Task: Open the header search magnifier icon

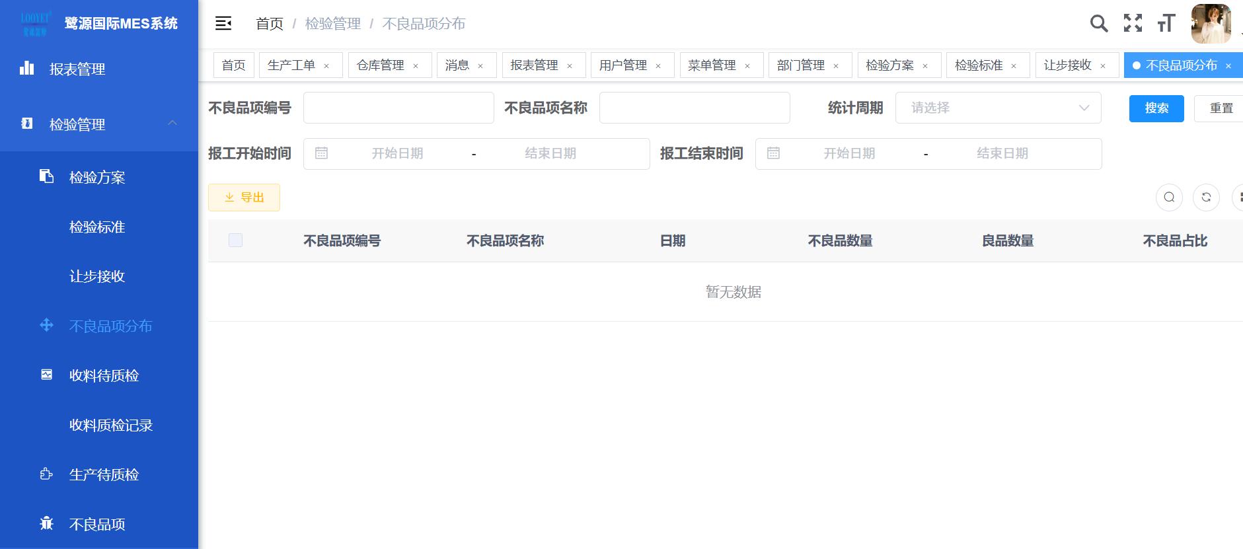Action: (x=1098, y=24)
